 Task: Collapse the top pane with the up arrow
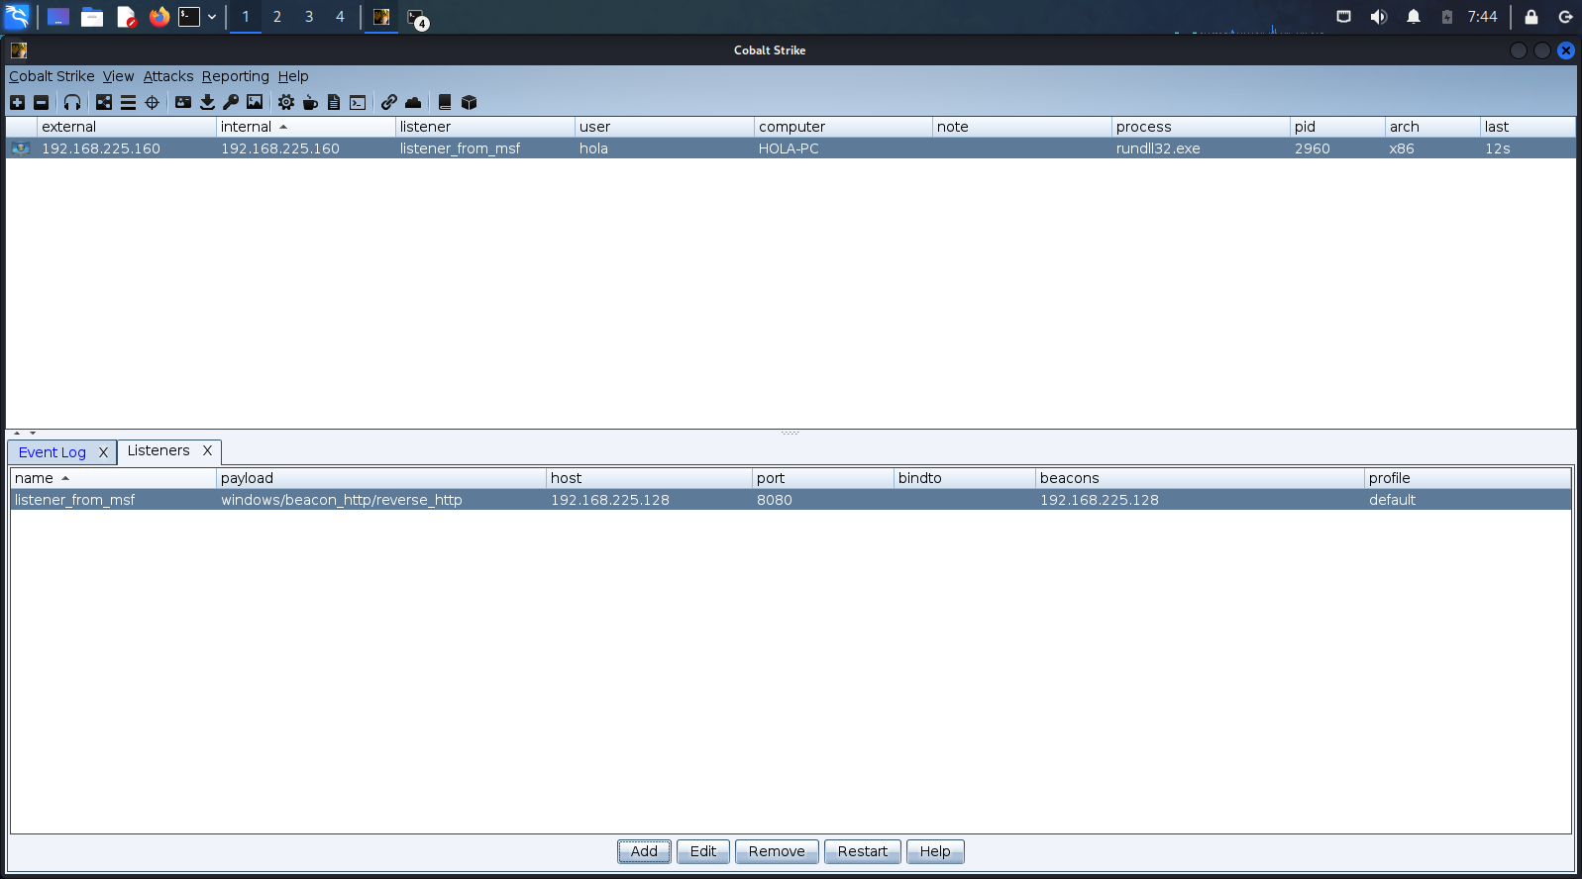coord(17,433)
